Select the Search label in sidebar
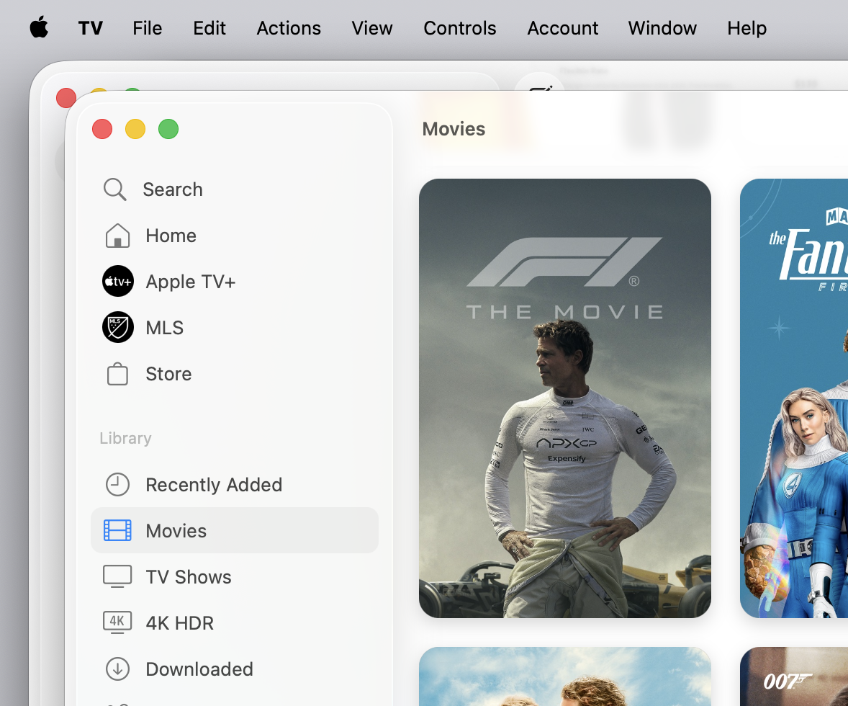 point(173,189)
